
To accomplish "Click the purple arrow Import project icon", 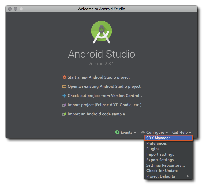I will point(64,105).
